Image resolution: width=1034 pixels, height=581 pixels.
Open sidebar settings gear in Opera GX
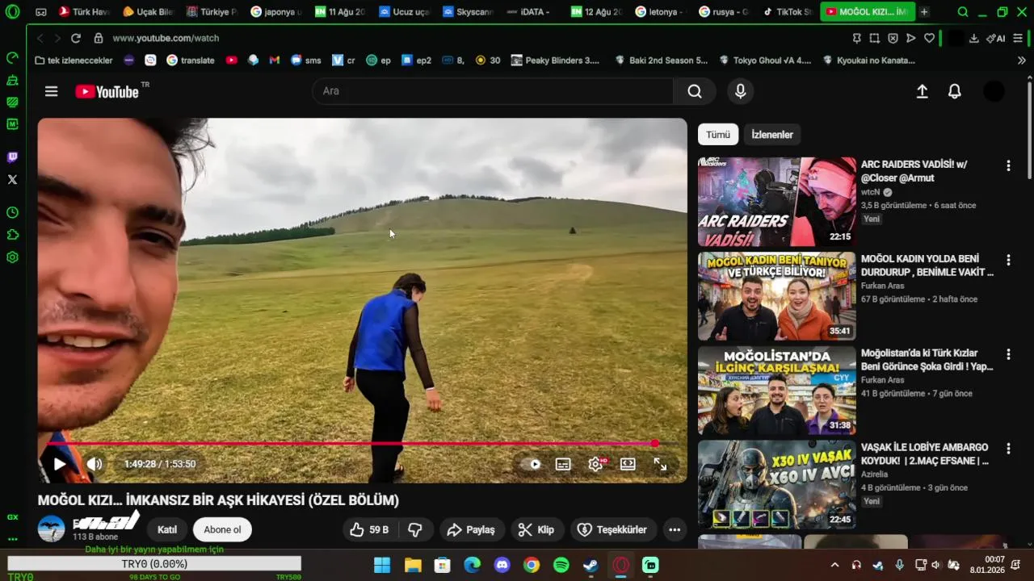pyautogui.click(x=12, y=257)
